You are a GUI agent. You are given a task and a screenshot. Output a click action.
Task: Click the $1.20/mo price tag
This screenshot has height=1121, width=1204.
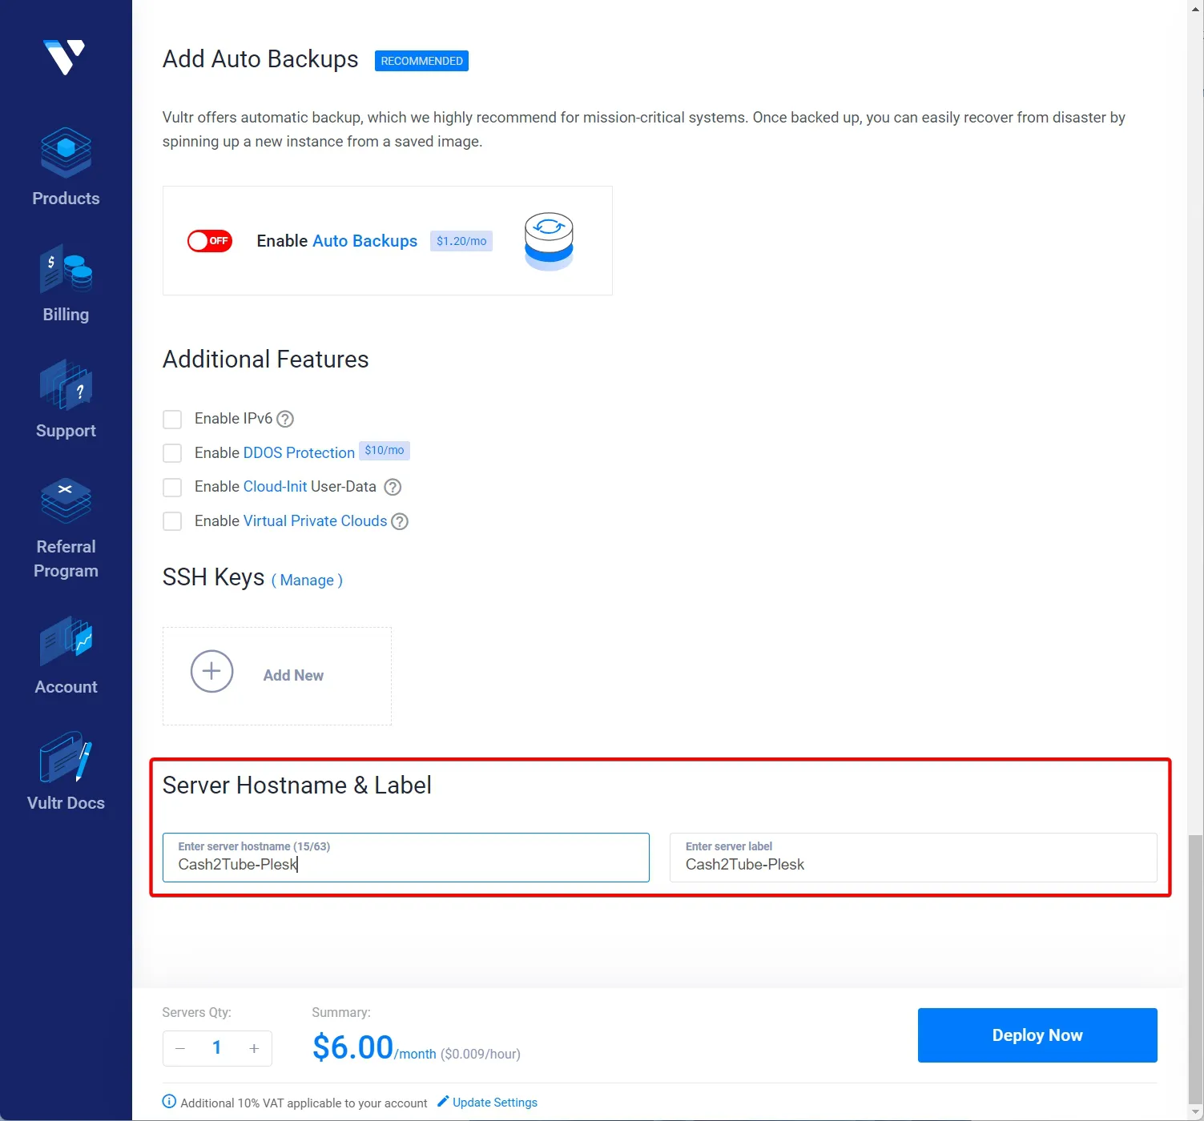461,241
